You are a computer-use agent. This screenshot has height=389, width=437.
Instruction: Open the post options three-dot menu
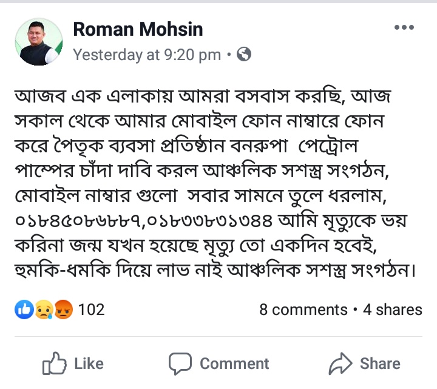coord(404,28)
